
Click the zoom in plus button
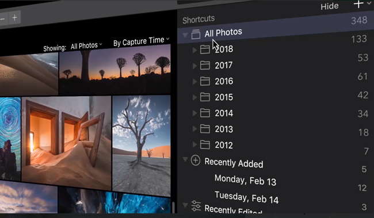coord(14,18)
